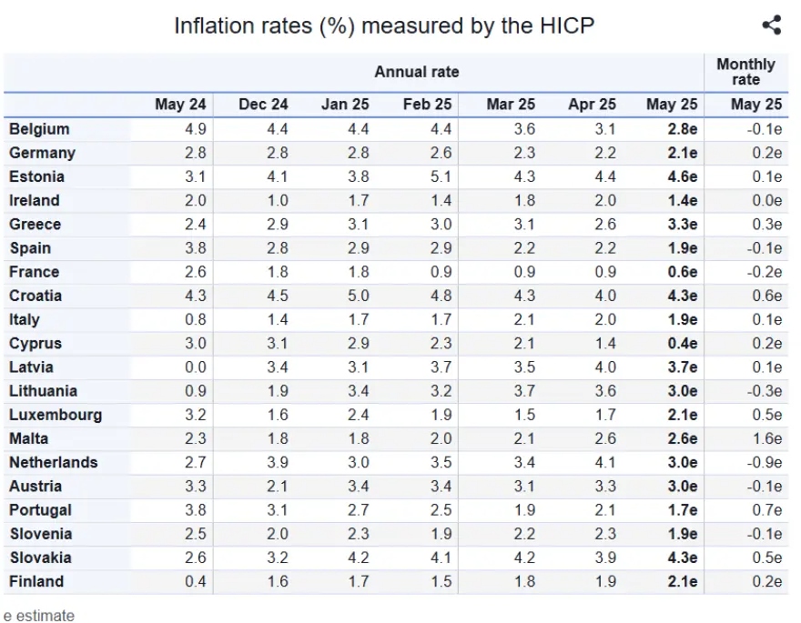Click the Monthly rate header
Viewport: 801px width, 623px height.
[x=745, y=72]
